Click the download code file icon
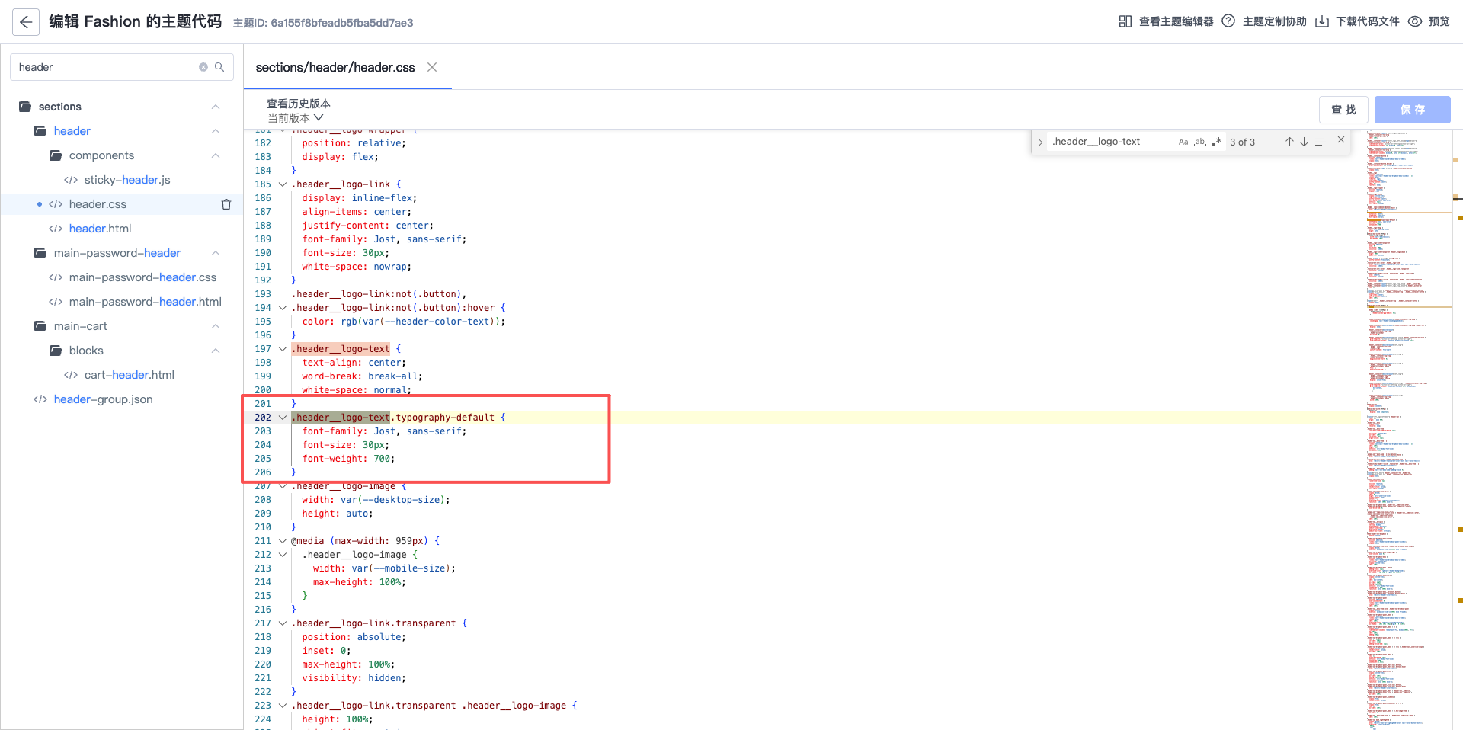 pos(1322,21)
